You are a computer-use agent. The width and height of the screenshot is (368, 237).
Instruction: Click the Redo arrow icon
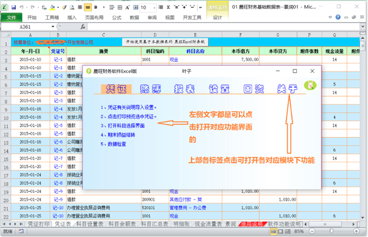[33, 7]
